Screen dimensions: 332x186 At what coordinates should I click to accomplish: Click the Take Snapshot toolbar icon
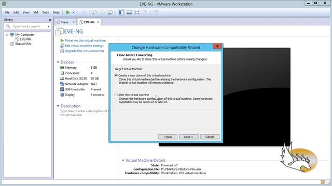point(94,12)
